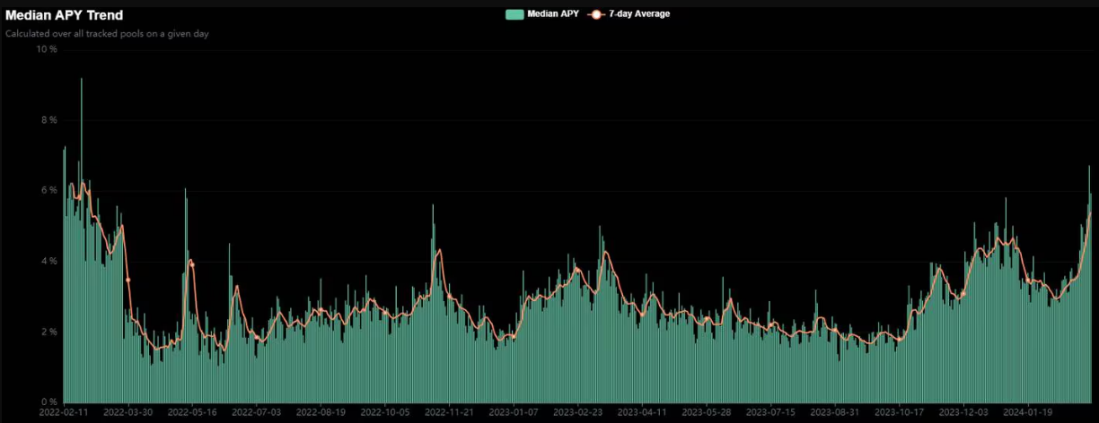Image resolution: width=1099 pixels, height=423 pixels.
Task: Click the 2022-03-30 date label
Action: pyautogui.click(x=128, y=413)
